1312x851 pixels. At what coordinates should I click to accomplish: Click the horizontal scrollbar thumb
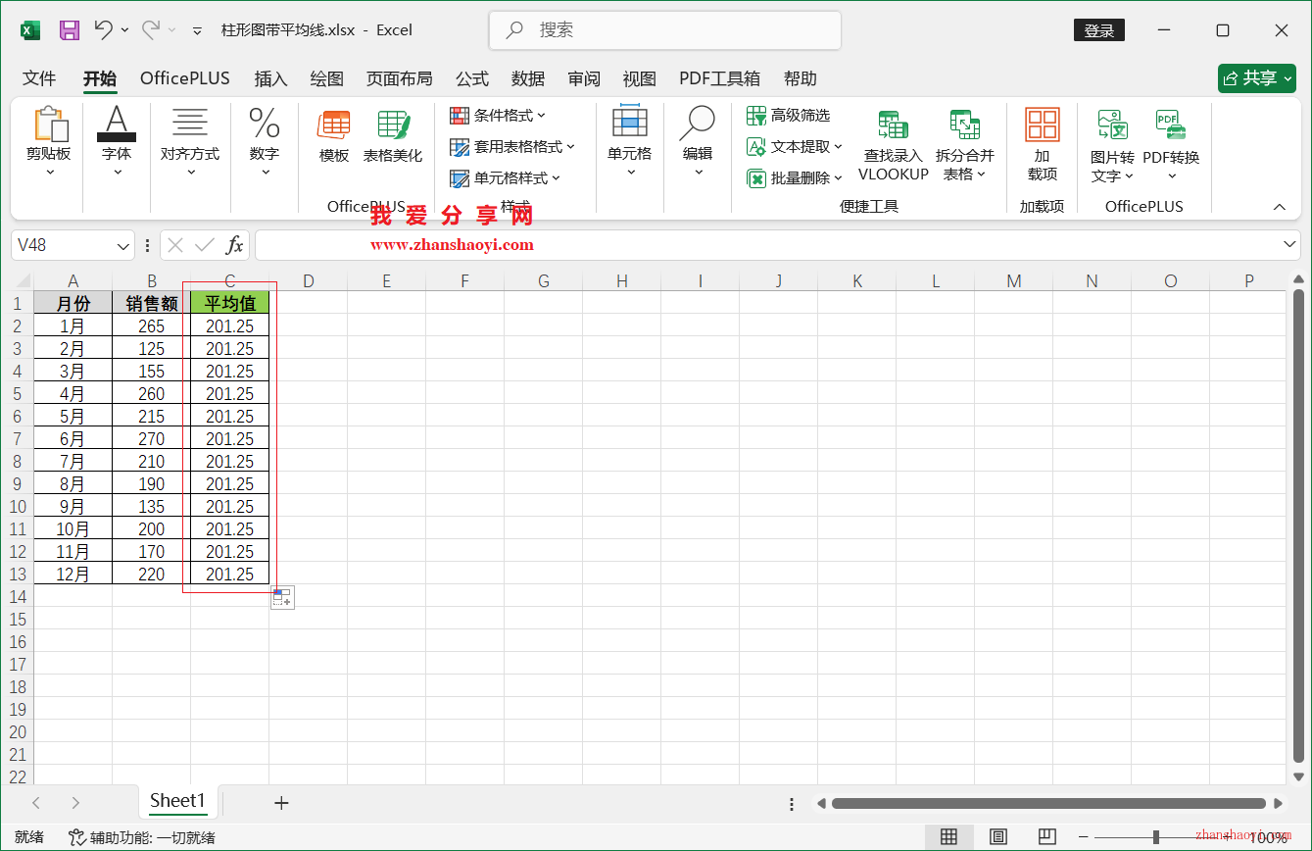click(x=1049, y=803)
